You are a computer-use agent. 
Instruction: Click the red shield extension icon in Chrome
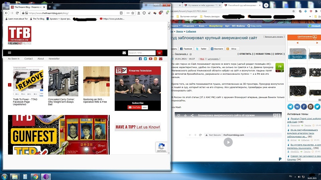pos(311,11)
